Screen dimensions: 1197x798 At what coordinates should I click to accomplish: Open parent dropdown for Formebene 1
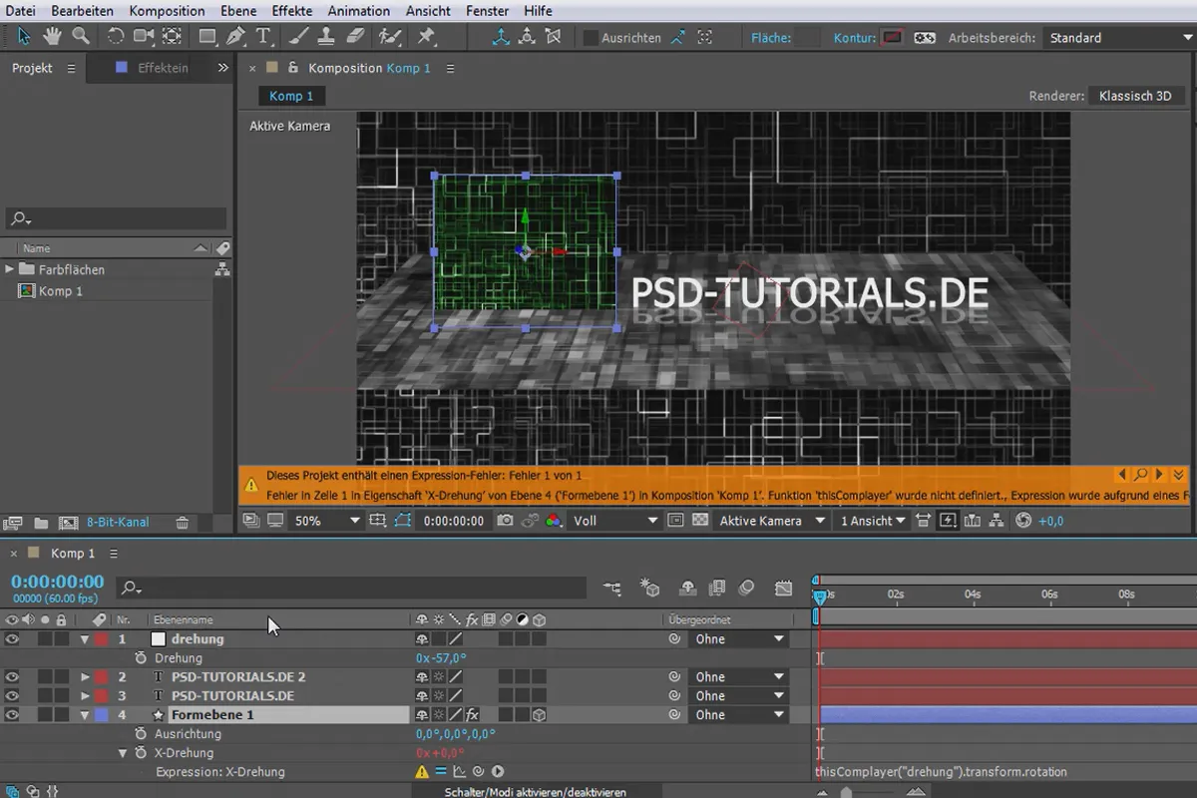pyautogui.click(x=737, y=715)
